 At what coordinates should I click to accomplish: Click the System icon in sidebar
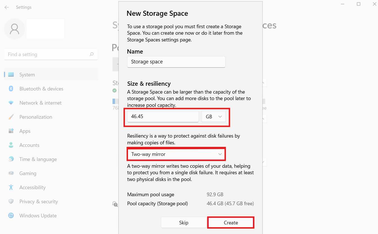click(x=11, y=75)
